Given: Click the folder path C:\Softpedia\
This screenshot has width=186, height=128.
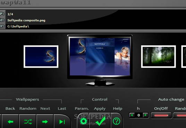Looking at the screenshot, I should point(18,26).
